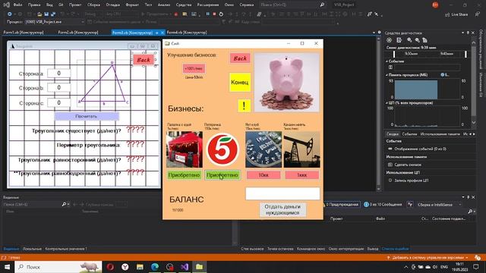The height and width of the screenshot is (273, 486).
Task: Open Visual Studio from the taskbar
Action: point(185,267)
